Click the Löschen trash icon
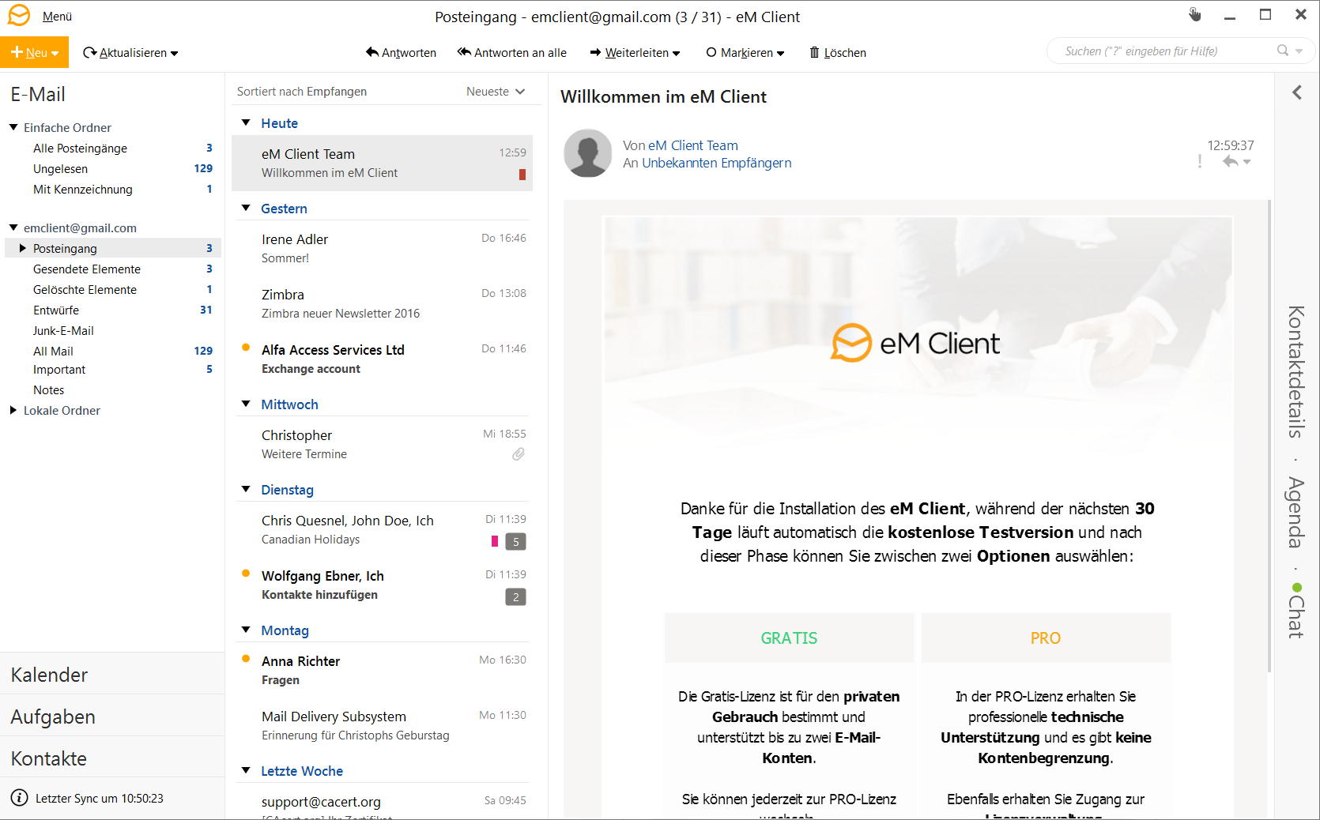This screenshot has height=820, width=1320. (x=814, y=52)
